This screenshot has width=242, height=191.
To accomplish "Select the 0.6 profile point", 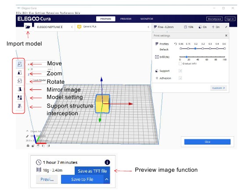I will tap(224, 49).
